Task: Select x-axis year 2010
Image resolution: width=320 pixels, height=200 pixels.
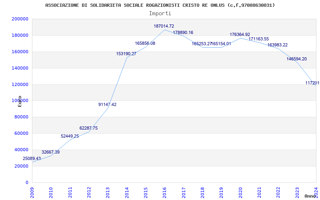Action: tap(51, 192)
